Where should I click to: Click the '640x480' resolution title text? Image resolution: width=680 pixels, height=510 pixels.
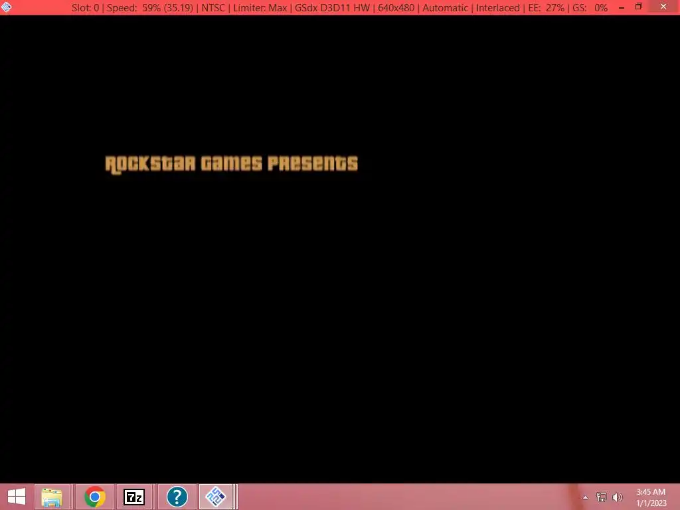[396, 8]
